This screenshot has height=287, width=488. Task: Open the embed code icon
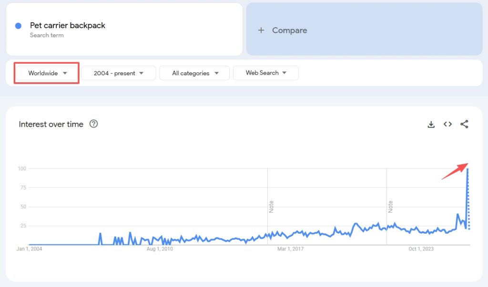[x=447, y=124]
